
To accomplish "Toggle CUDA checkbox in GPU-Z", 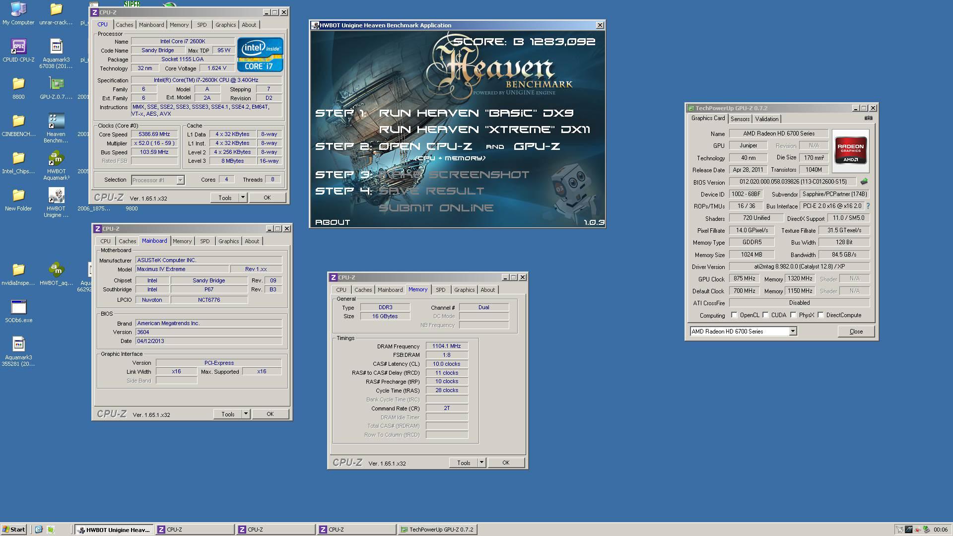I will point(766,315).
